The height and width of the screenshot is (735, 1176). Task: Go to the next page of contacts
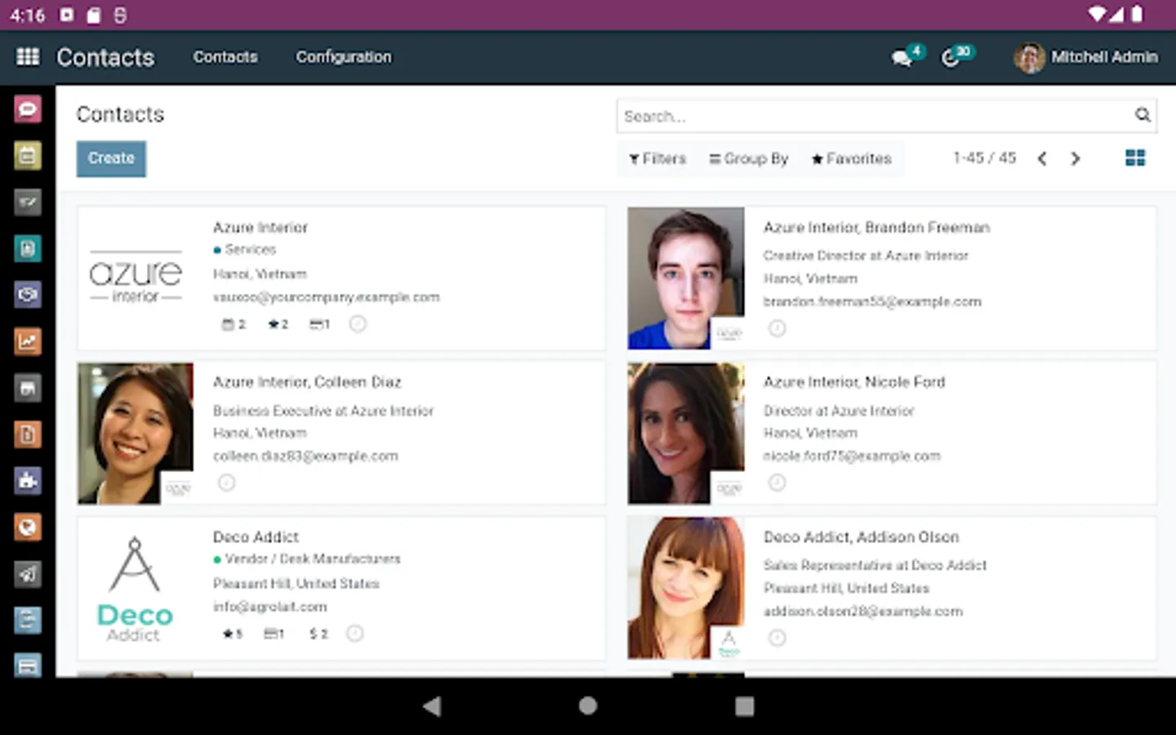click(1076, 158)
